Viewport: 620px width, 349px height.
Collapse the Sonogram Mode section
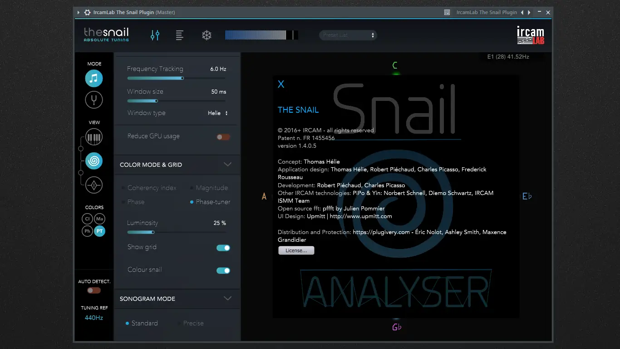pyautogui.click(x=228, y=299)
